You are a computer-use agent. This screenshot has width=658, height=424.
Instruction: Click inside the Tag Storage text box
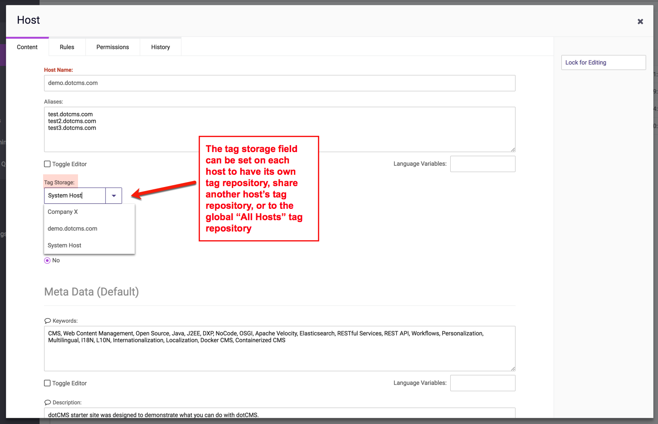[x=75, y=196]
